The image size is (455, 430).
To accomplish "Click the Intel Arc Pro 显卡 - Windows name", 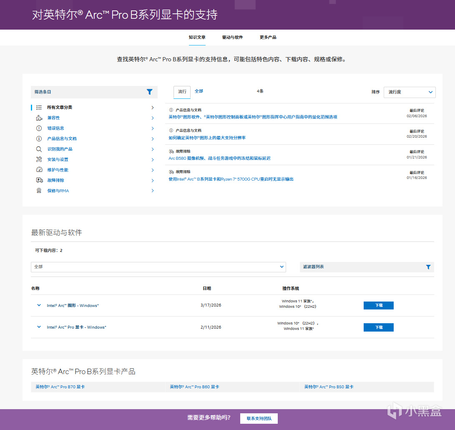I will pyautogui.click(x=77, y=327).
